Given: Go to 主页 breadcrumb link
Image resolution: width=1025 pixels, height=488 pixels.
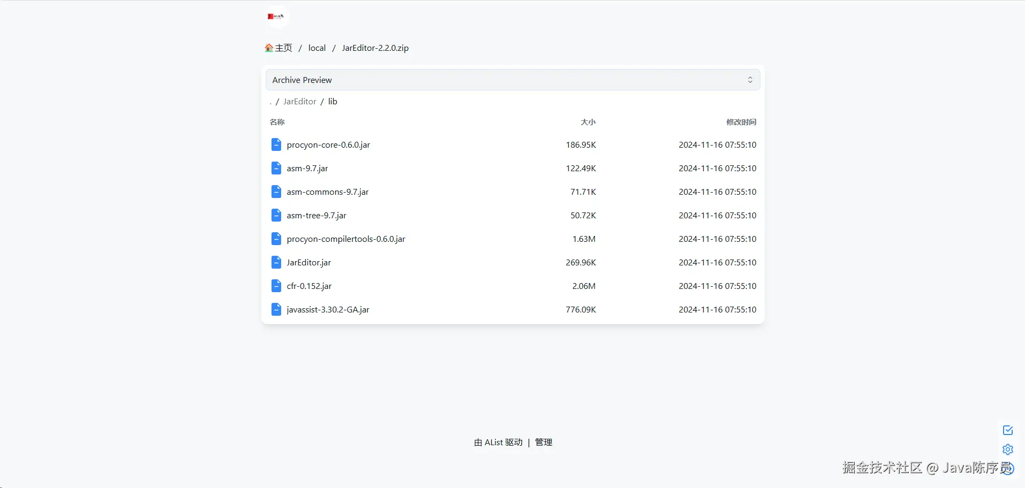Looking at the screenshot, I should [x=283, y=48].
